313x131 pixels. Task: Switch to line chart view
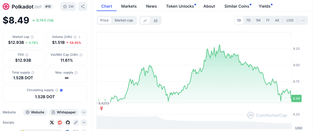145,20
